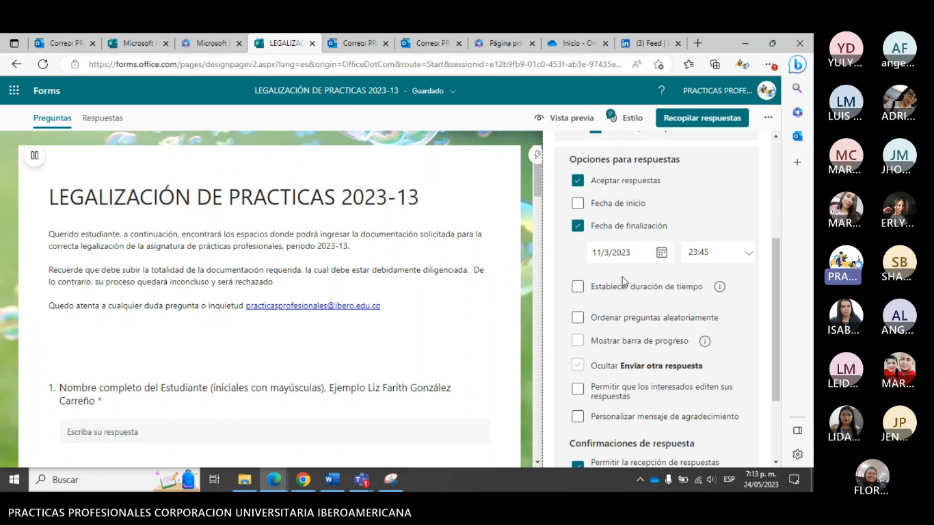Viewport: 934px width, 525px height.
Task: Open Microsoft Teams from the taskbar
Action: tap(362, 479)
